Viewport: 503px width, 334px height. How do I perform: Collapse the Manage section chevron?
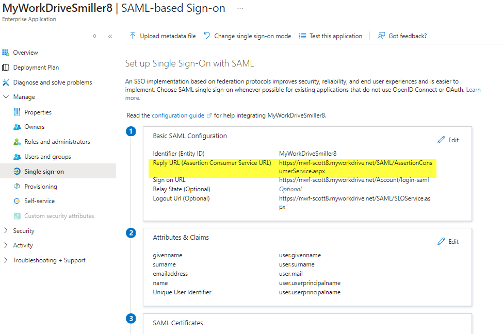[6, 97]
